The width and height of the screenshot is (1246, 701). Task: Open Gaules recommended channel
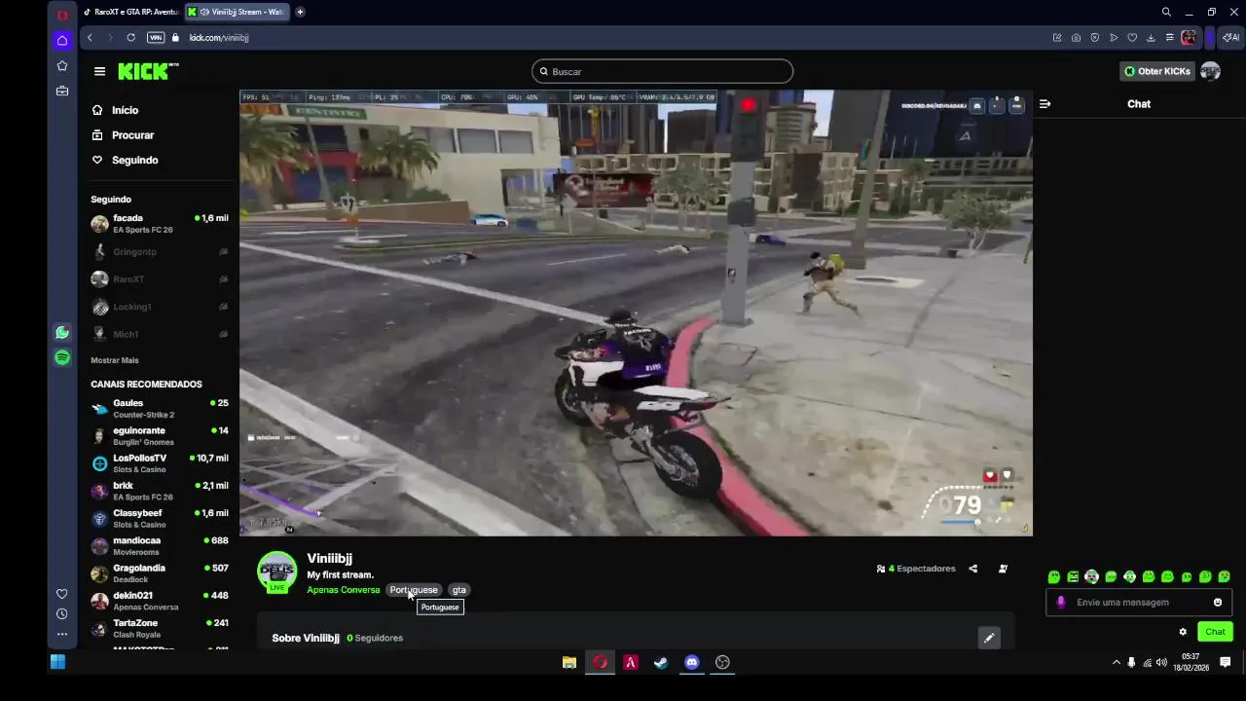[x=160, y=408]
